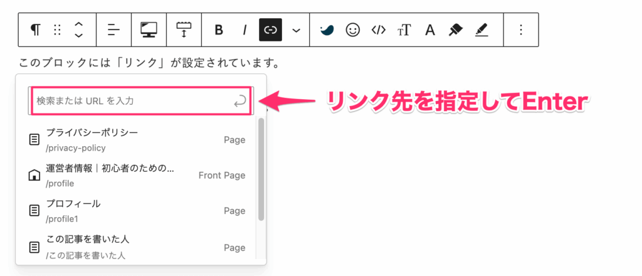
Task: Click the inline code brackets icon
Action: click(378, 30)
